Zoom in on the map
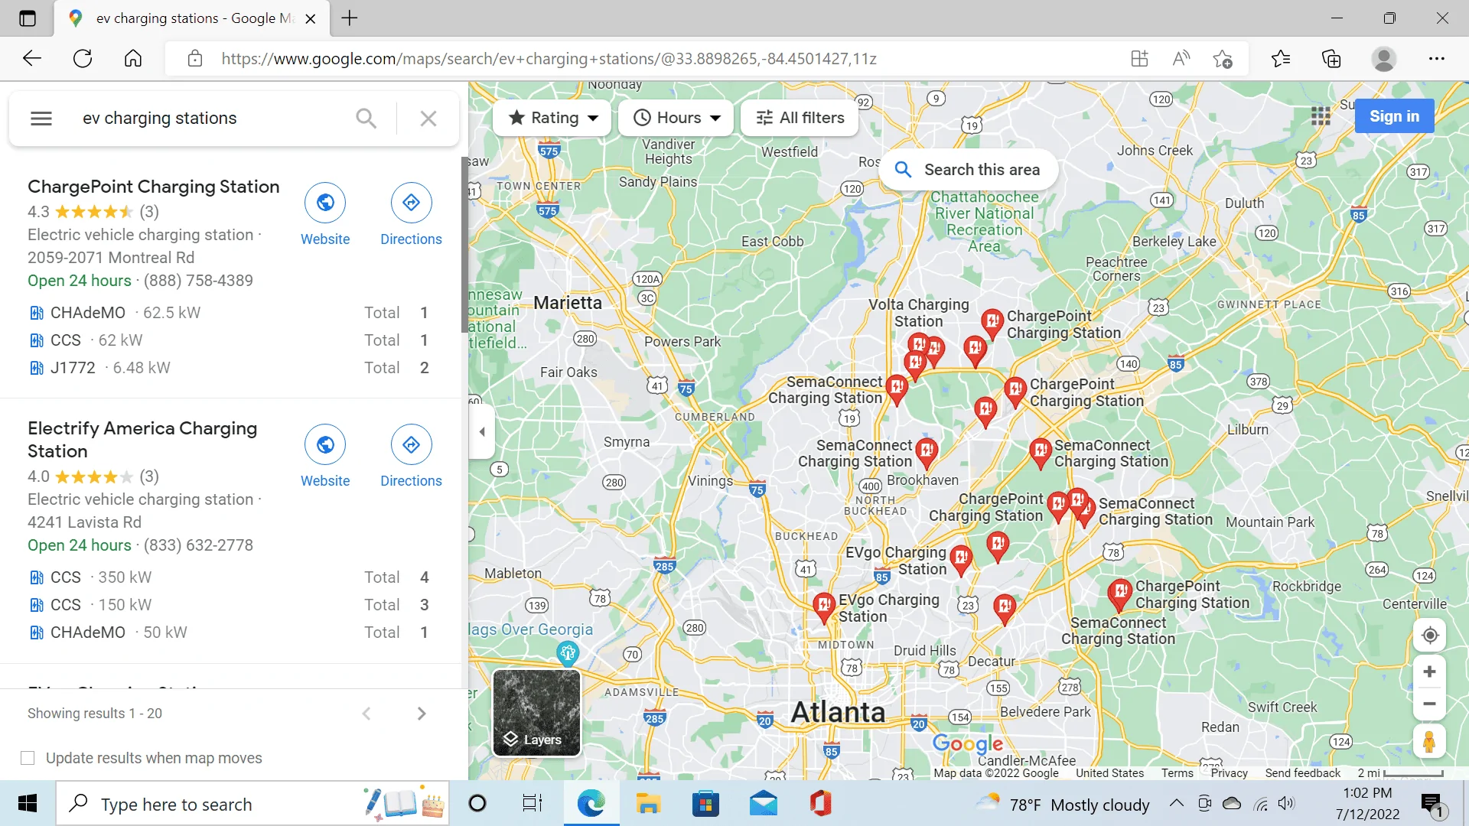Viewport: 1469px width, 826px height. [x=1429, y=672]
